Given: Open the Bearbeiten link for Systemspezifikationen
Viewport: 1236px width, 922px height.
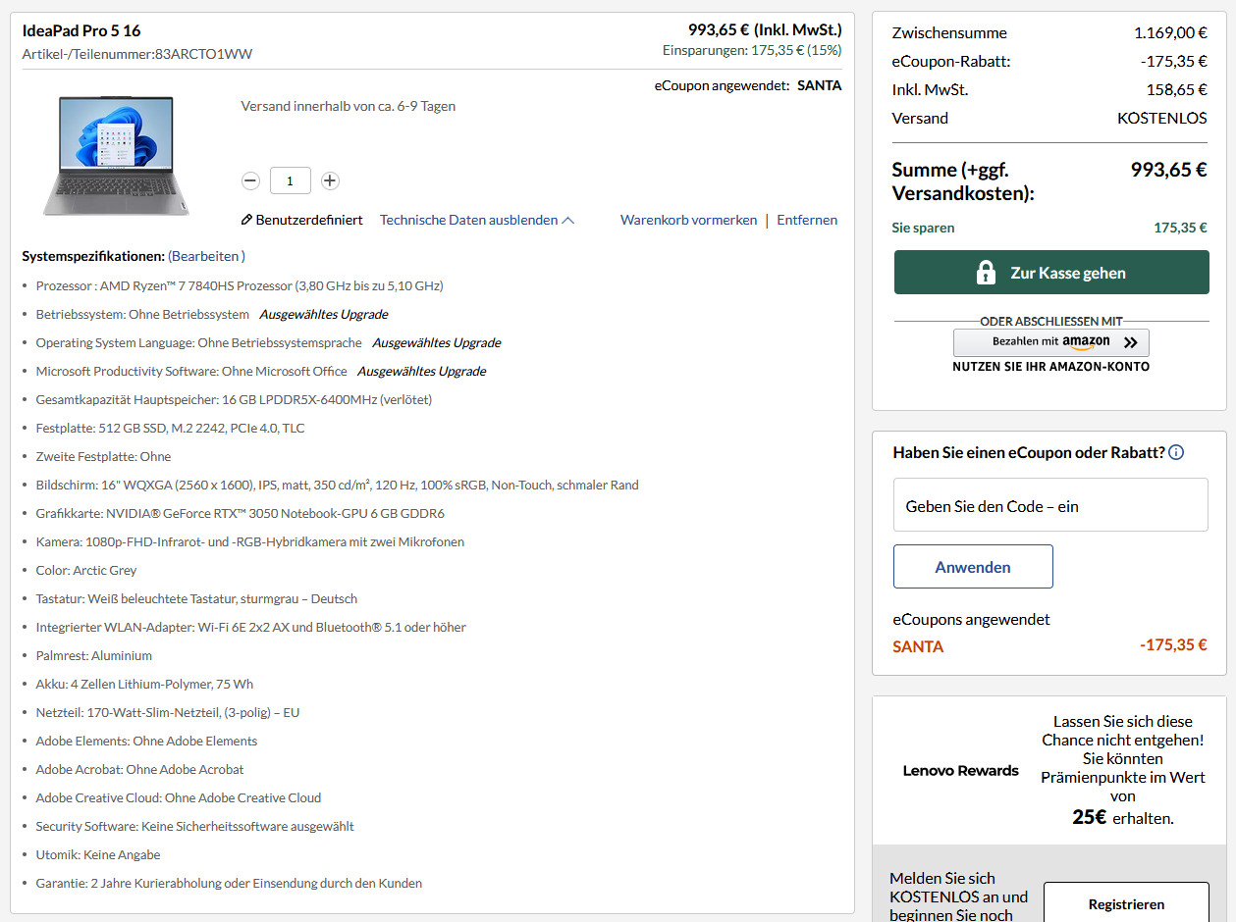Looking at the screenshot, I should [206, 256].
